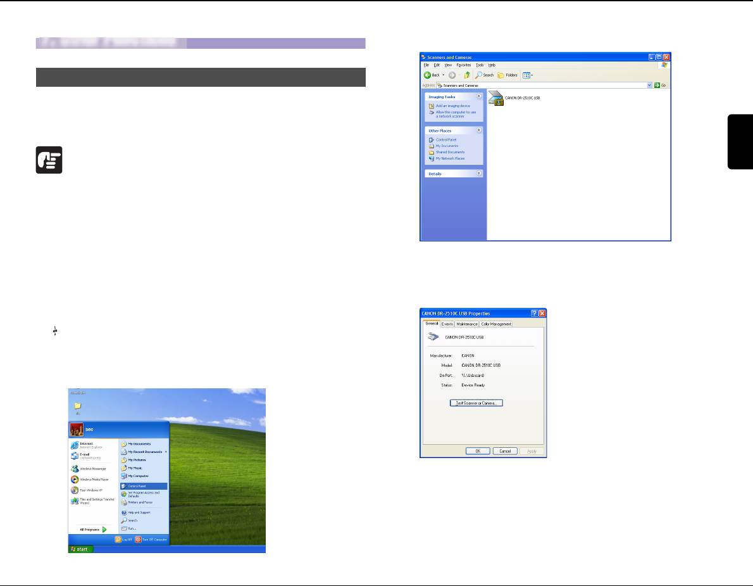Open the Help menu in Explorer
This screenshot has width=753, height=586.
(x=492, y=65)
